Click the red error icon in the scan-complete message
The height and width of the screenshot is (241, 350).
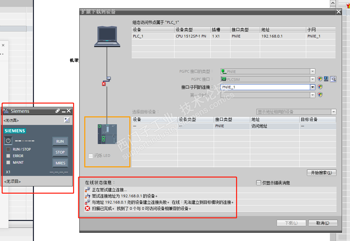click(87, 208)
